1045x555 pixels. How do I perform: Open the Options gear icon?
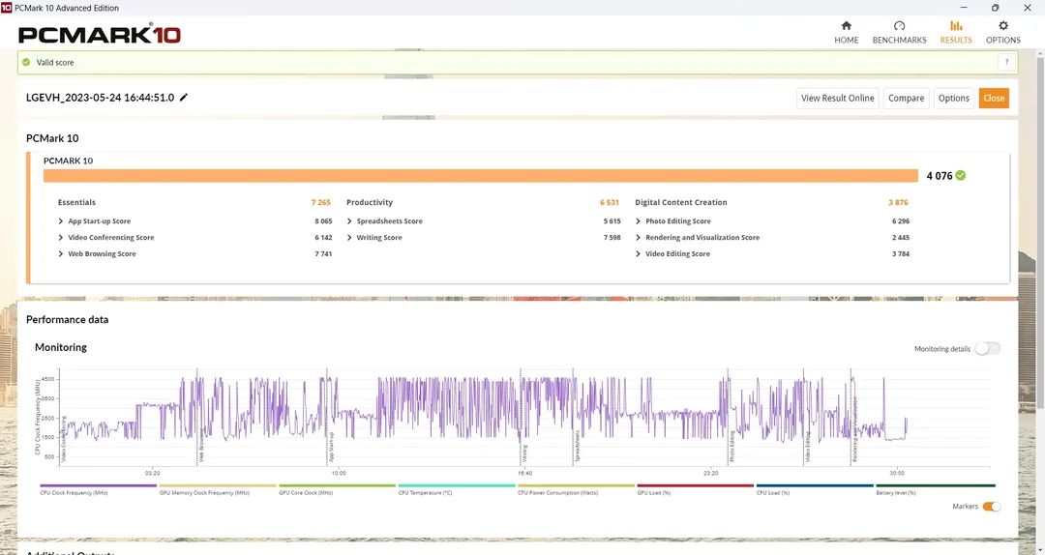(1002, 26)
